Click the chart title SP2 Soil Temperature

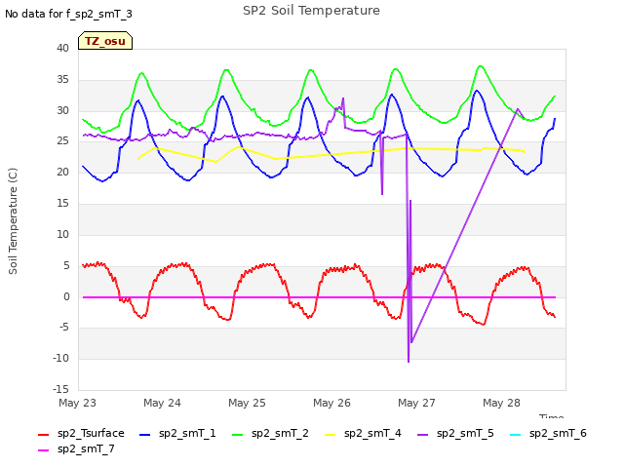tap(311, 11)
